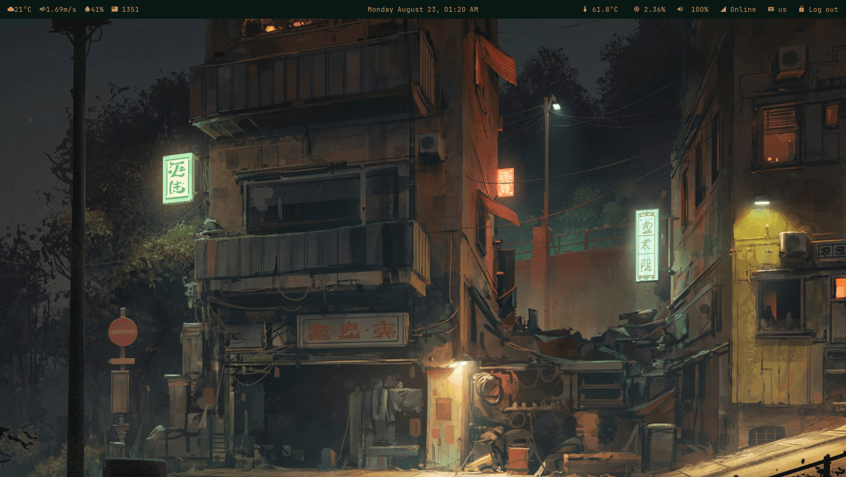This screenshot has height=477, width=846.
Task: Click the keyboard layout icon next to us
Action: click(x=770, y=9)
